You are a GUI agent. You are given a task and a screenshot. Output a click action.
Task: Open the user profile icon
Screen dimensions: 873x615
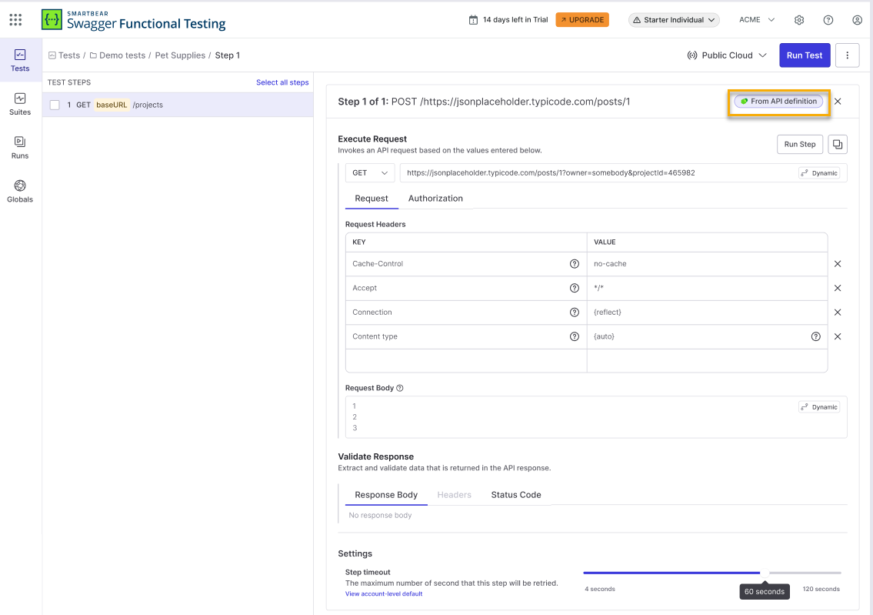click(857, 19)
